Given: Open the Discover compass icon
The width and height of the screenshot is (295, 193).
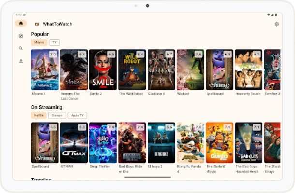Looking at the screenshot, I should coord(21,36).
